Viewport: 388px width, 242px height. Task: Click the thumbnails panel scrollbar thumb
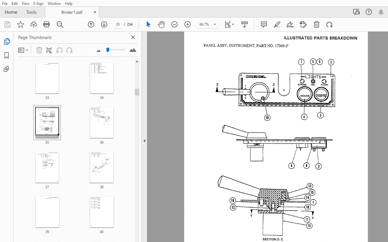[137, 92]
